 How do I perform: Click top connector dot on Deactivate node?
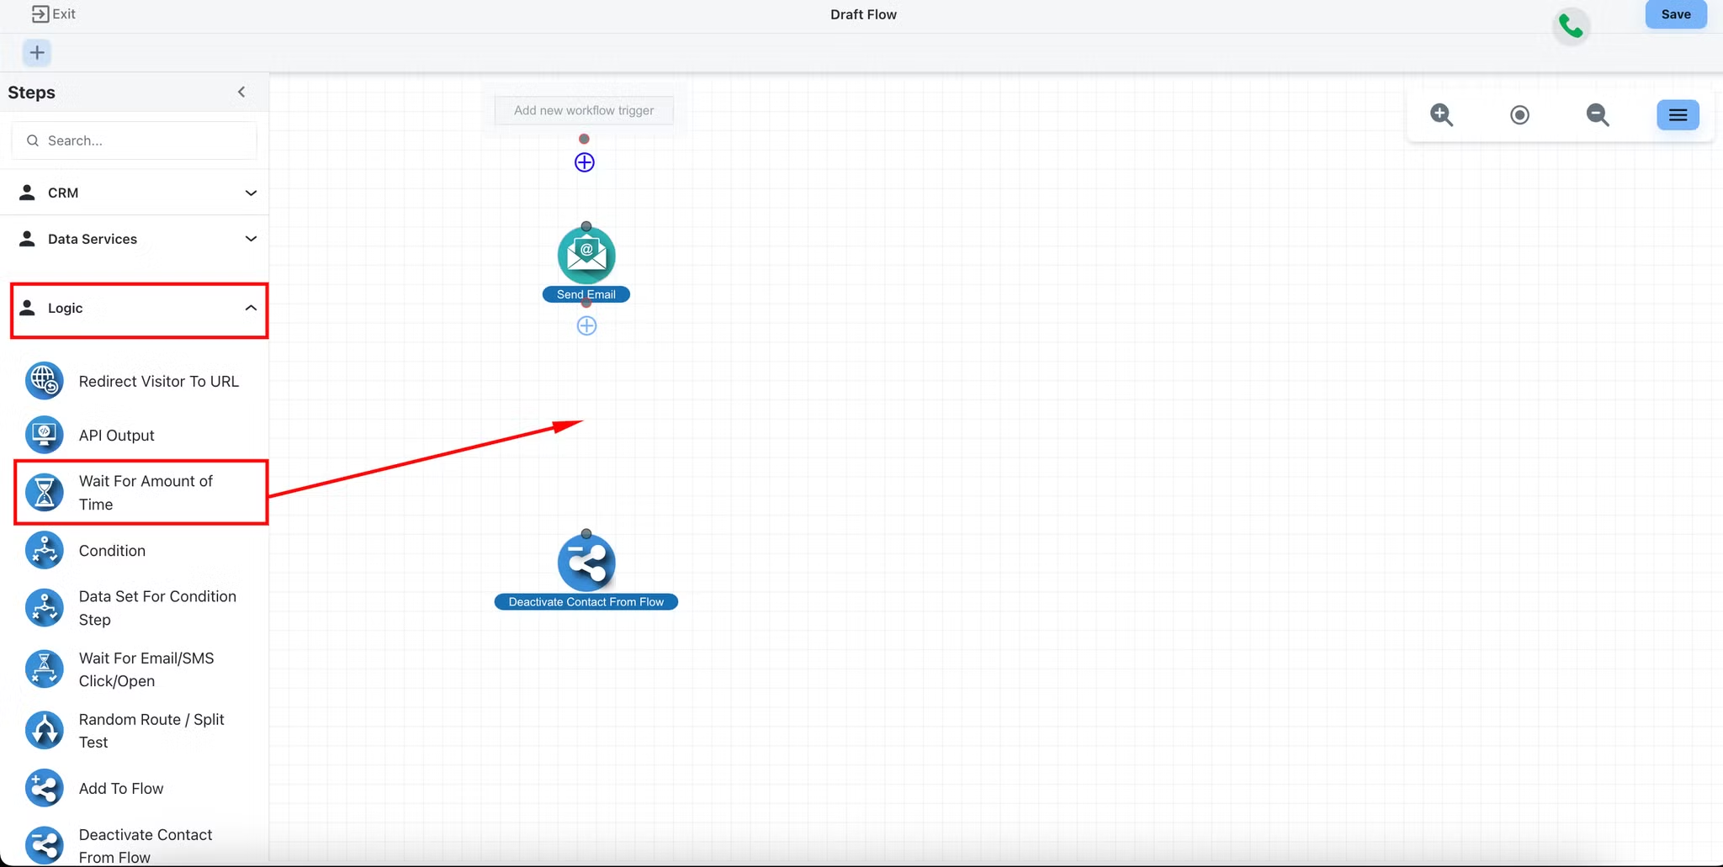[x=586, y=534]
